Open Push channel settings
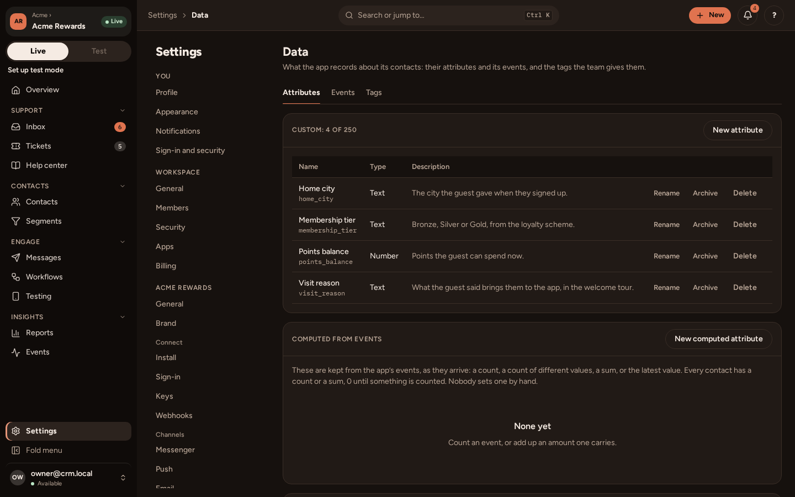Viewport: 795px width, 497px height. (164, 469)
